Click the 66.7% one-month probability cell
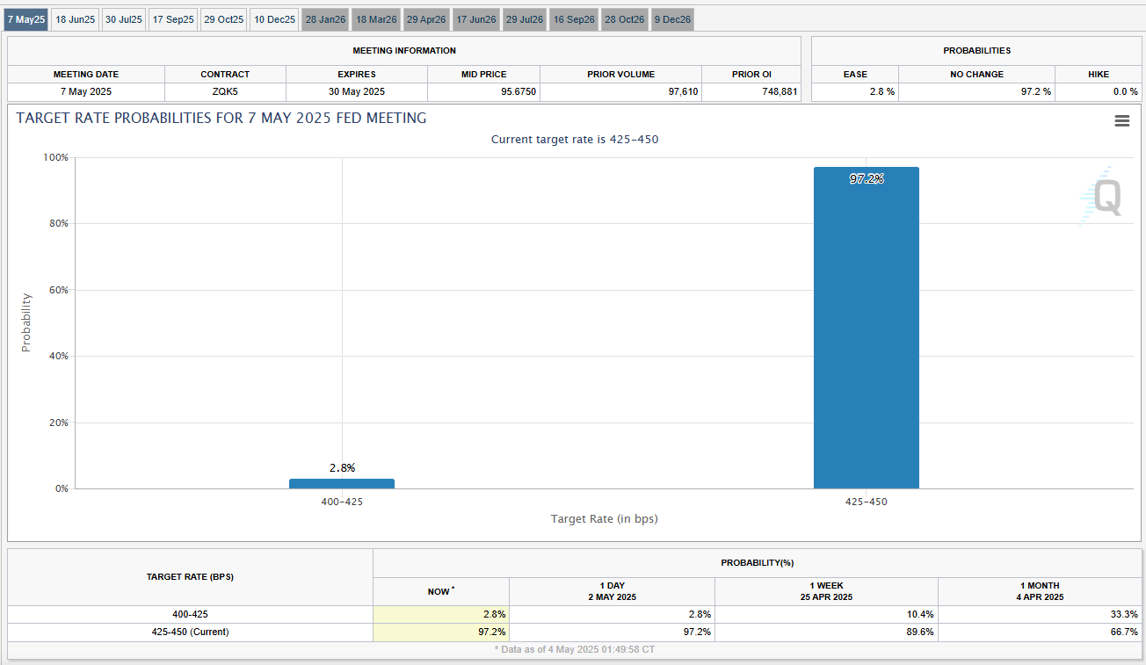This screenshot has width=1146, height=665. click(x=1041, y=632)
